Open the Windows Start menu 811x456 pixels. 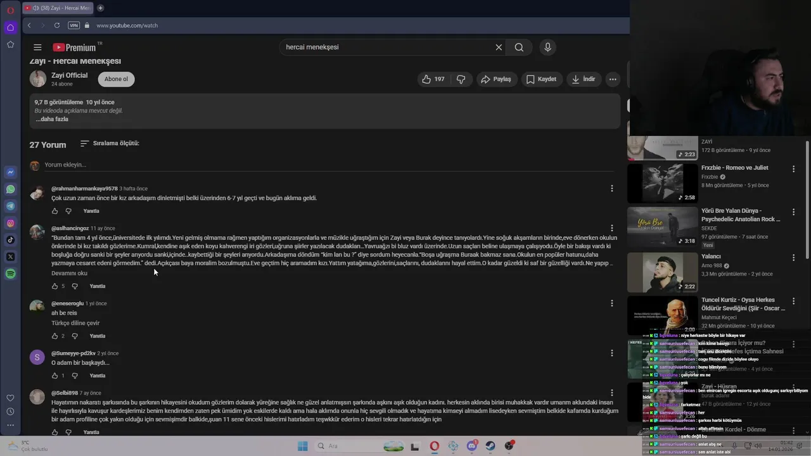point(303,446)
